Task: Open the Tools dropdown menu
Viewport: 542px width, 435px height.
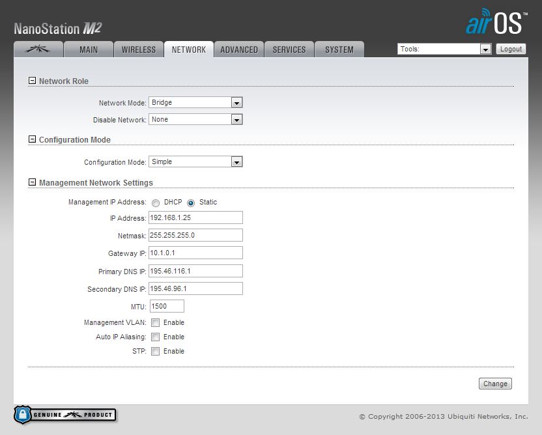Action: point(444,49)
